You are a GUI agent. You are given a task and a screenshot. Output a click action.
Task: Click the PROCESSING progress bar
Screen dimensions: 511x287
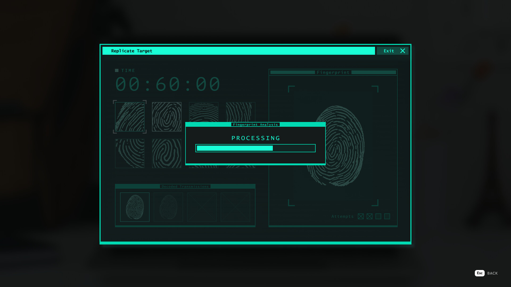pyautogui.click(x=256, y=148)
